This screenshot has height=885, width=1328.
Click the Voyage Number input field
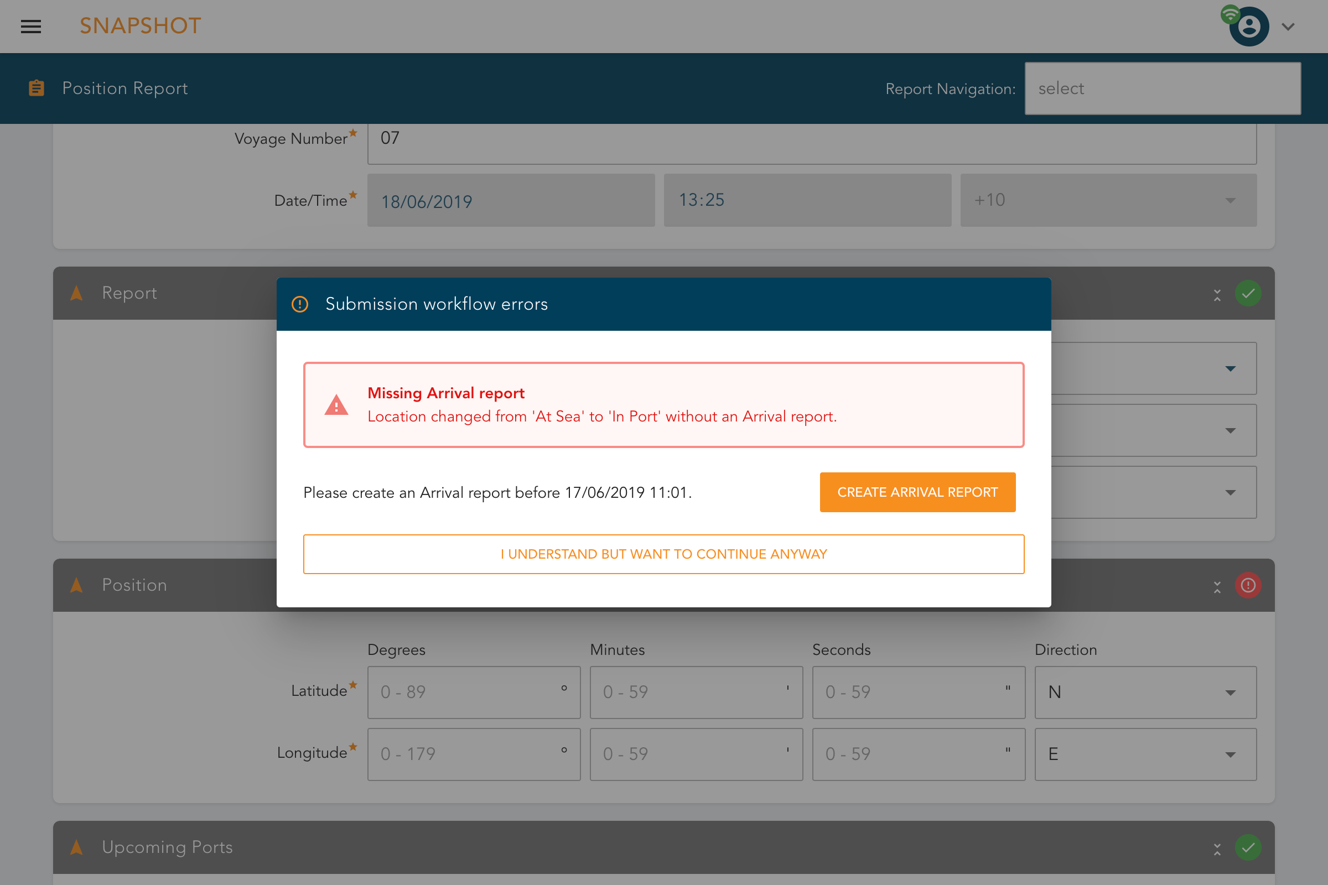[x=812, y=138]
